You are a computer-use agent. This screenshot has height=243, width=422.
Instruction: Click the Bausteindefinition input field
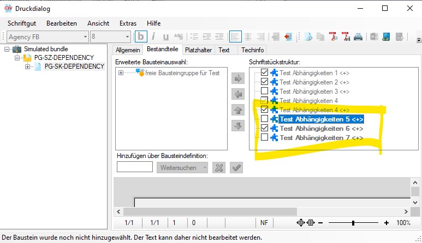pyautogui.click(x=134, y=167)
